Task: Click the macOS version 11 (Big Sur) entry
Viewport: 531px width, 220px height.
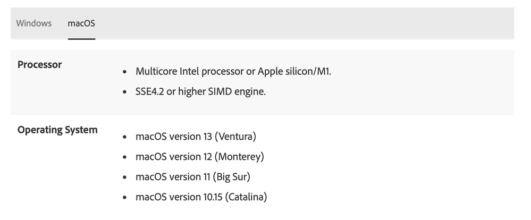Action: (193, 176)
